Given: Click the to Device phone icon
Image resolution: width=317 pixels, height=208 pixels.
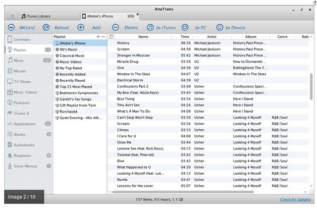Looking at the screenshot, I should tap(220, 27).
